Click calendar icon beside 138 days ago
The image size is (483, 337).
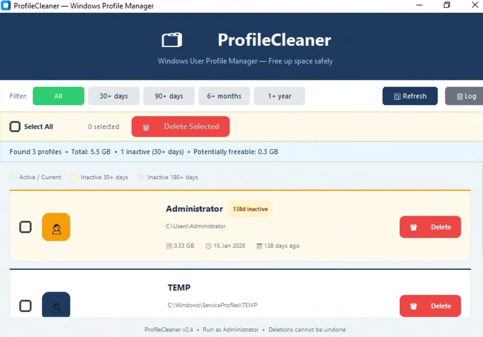click(x=259, y=246)
